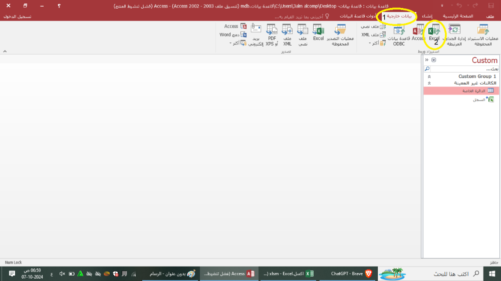Screen dimensions: 501x281
Task: Export to a text file in تصدير group
Action: click(303, 35)
